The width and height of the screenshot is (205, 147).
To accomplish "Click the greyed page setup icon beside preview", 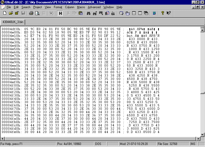I will pyautogui.click(x=44, y=13).
